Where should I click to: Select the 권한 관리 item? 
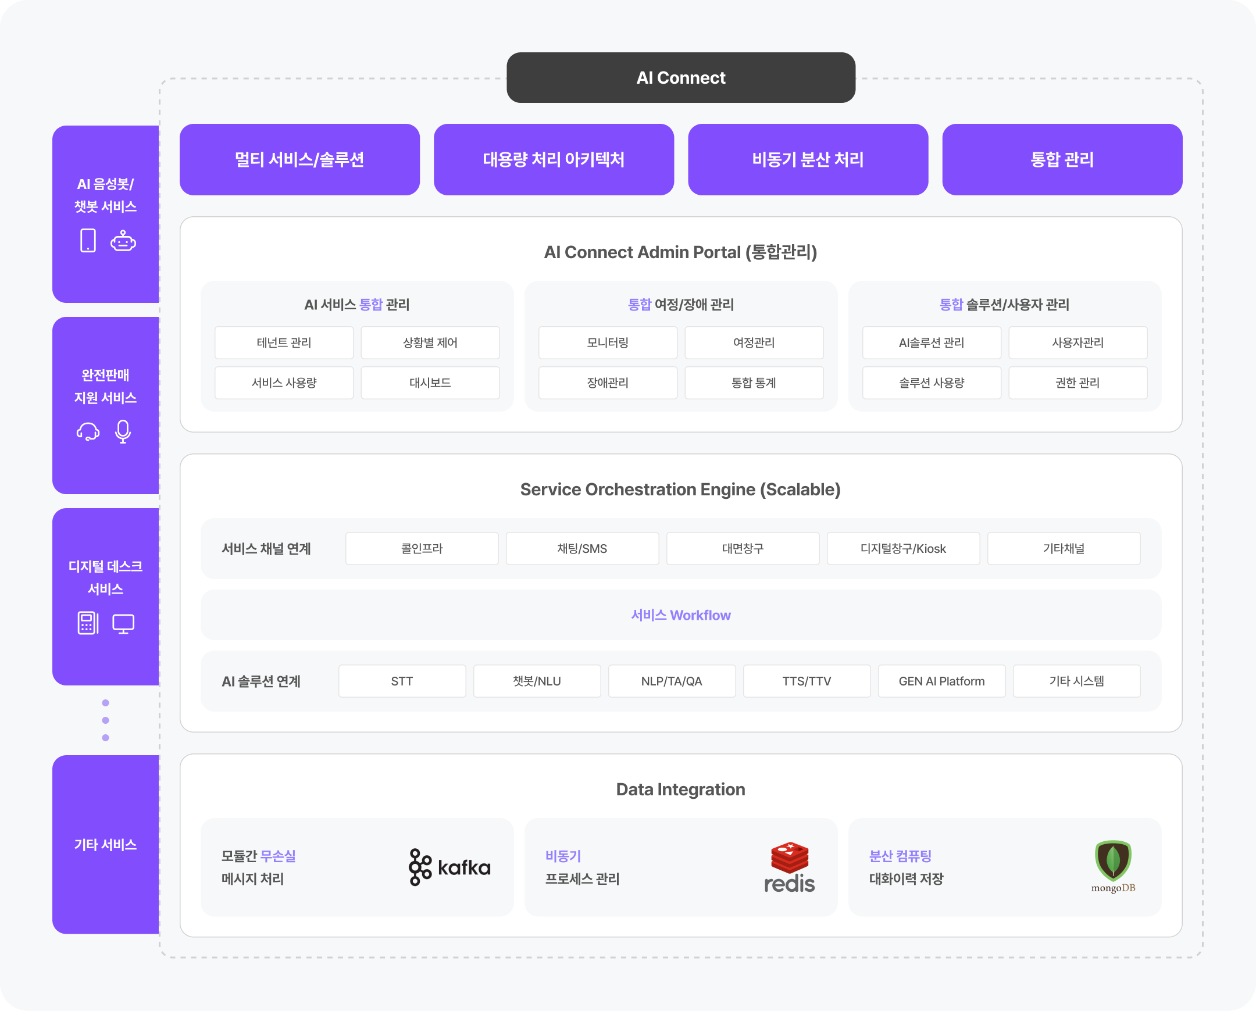(1077, 383)
